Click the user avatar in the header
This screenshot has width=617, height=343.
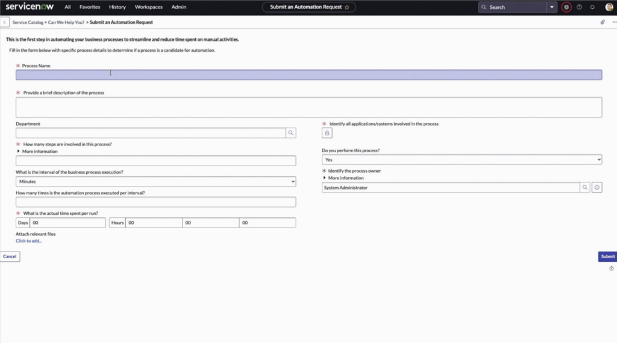tap(609, 7)
